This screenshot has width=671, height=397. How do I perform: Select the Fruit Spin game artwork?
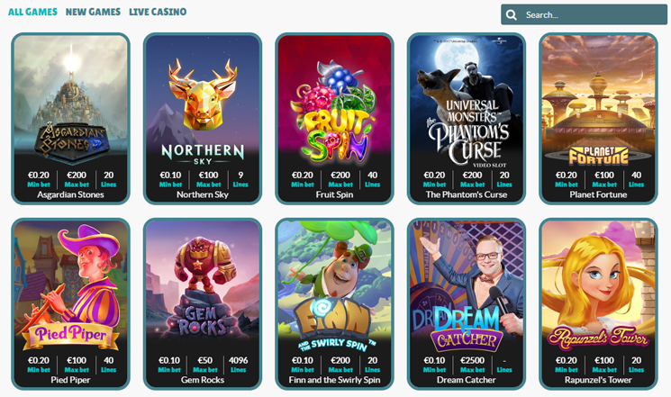click(334, 119)
